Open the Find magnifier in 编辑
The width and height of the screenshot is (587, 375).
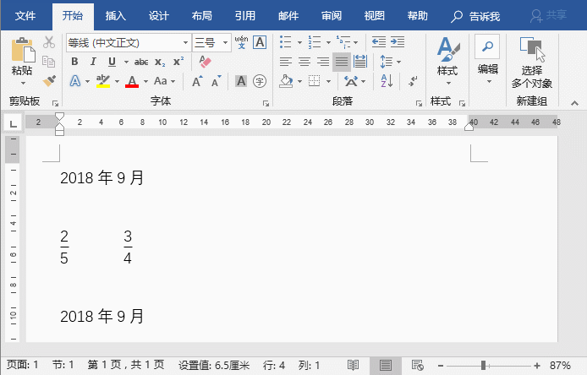pyautogui.click(x=487, y=46)
